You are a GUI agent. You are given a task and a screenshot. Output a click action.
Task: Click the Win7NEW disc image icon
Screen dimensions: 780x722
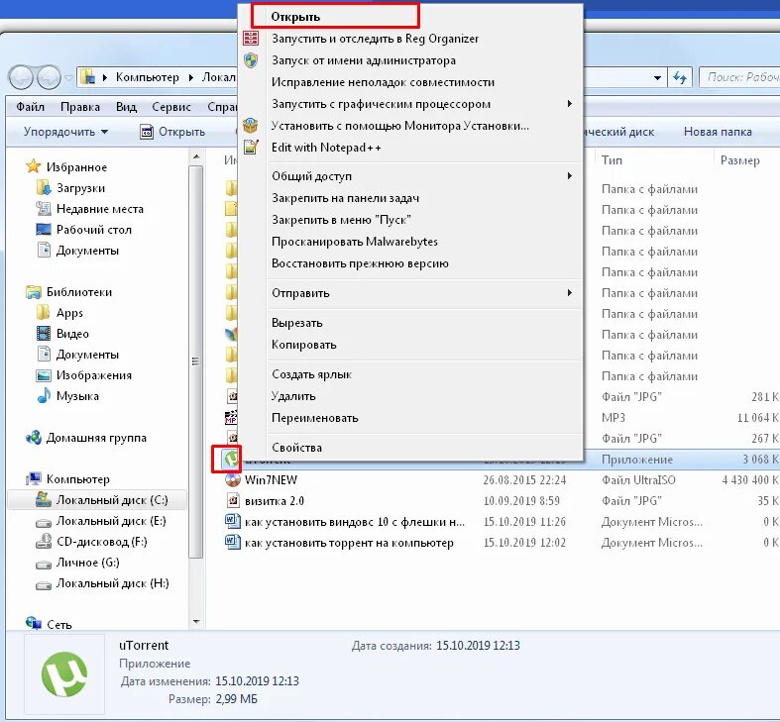click(232, 479)
